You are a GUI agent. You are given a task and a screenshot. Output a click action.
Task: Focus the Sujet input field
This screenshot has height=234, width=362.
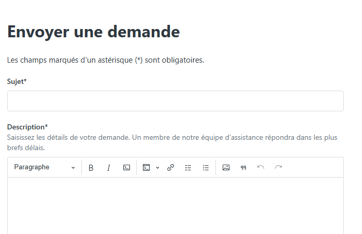tap(176, 101)
